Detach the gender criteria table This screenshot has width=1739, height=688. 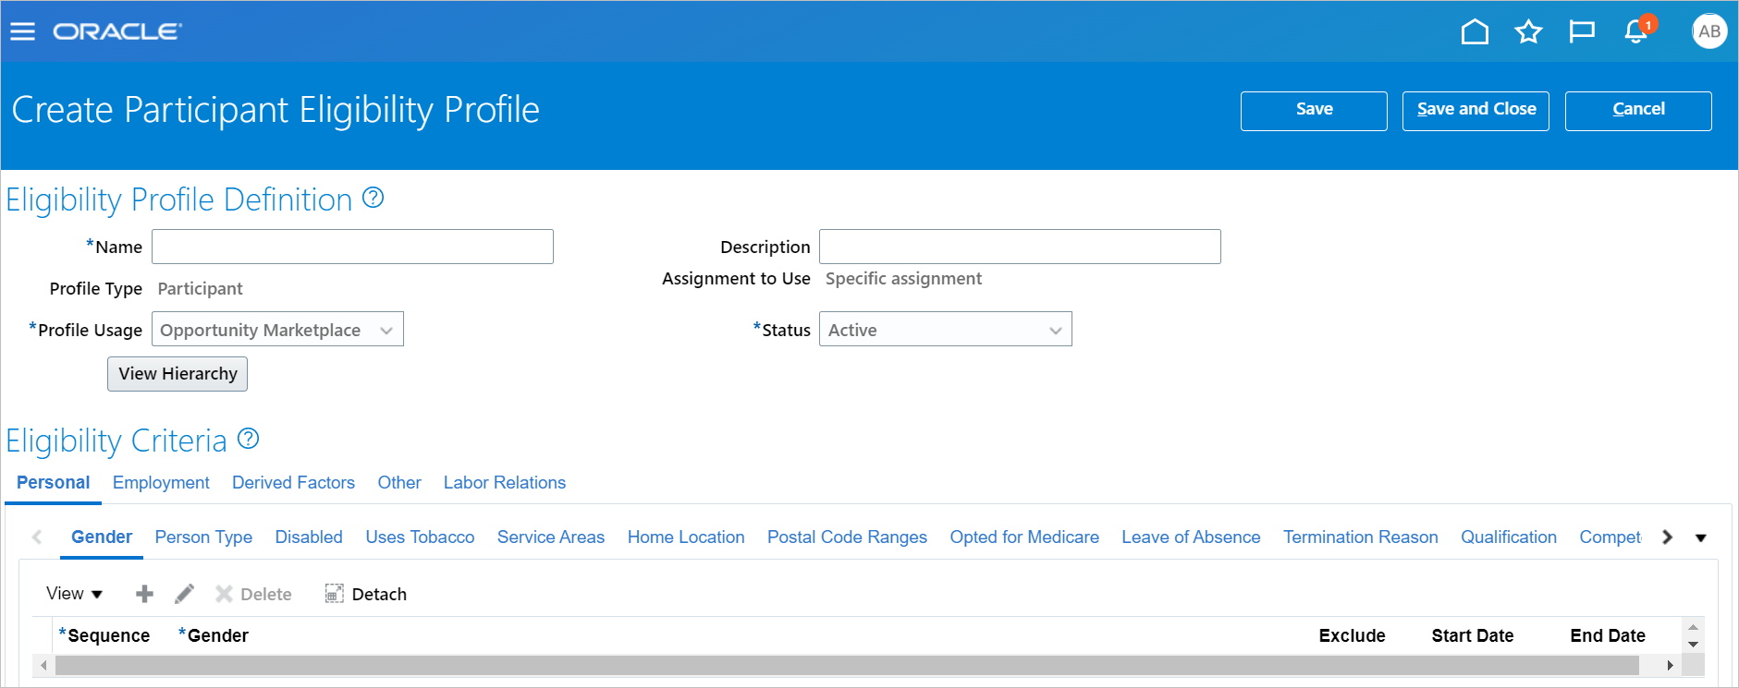[x=366, y=594]
